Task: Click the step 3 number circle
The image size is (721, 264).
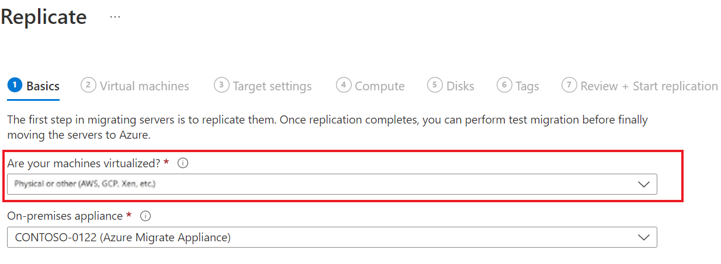Action: pos(221,85)
